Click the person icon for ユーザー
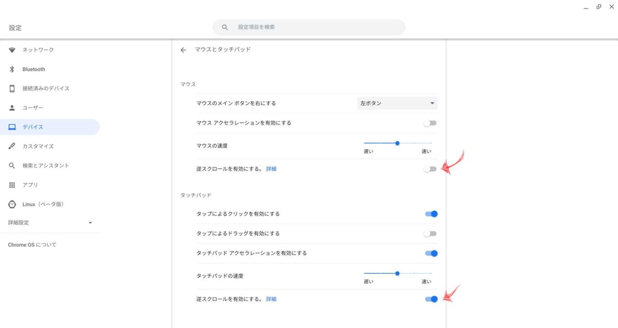The image size is (618, 328). (x=12, y=108)
